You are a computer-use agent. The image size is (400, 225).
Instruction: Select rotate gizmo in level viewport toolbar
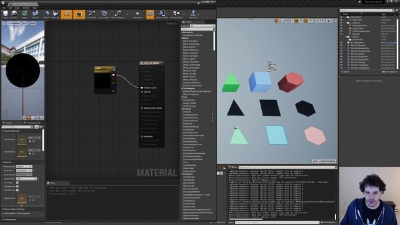(280, 21)
